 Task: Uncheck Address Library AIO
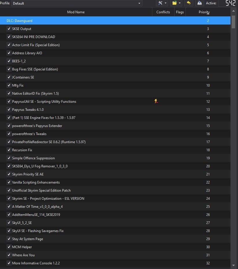[9, 53]
